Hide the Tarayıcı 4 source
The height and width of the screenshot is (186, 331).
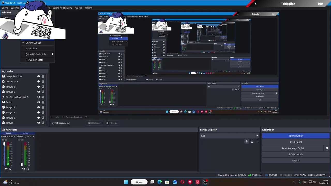(x=39, y=107)
